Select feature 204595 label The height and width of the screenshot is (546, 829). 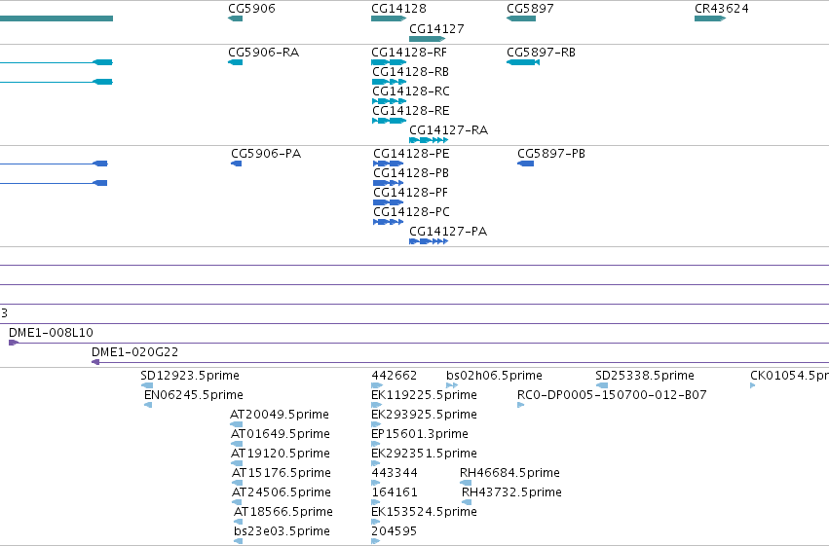(x=394, y=531)
